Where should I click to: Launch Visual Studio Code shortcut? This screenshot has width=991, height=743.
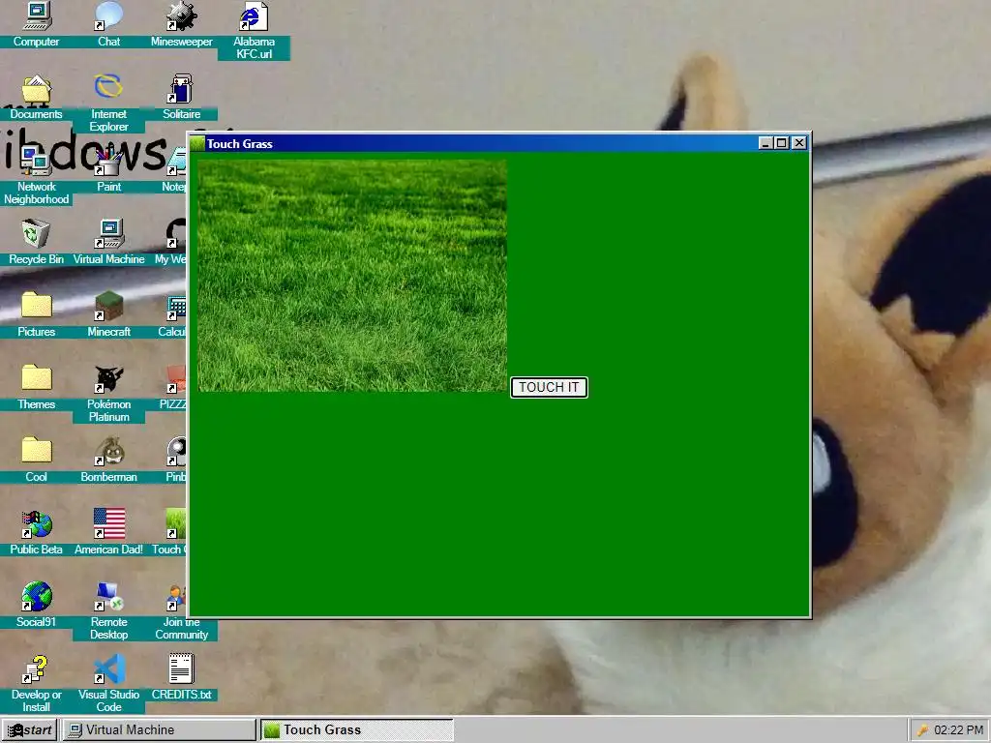coord(108,684)
